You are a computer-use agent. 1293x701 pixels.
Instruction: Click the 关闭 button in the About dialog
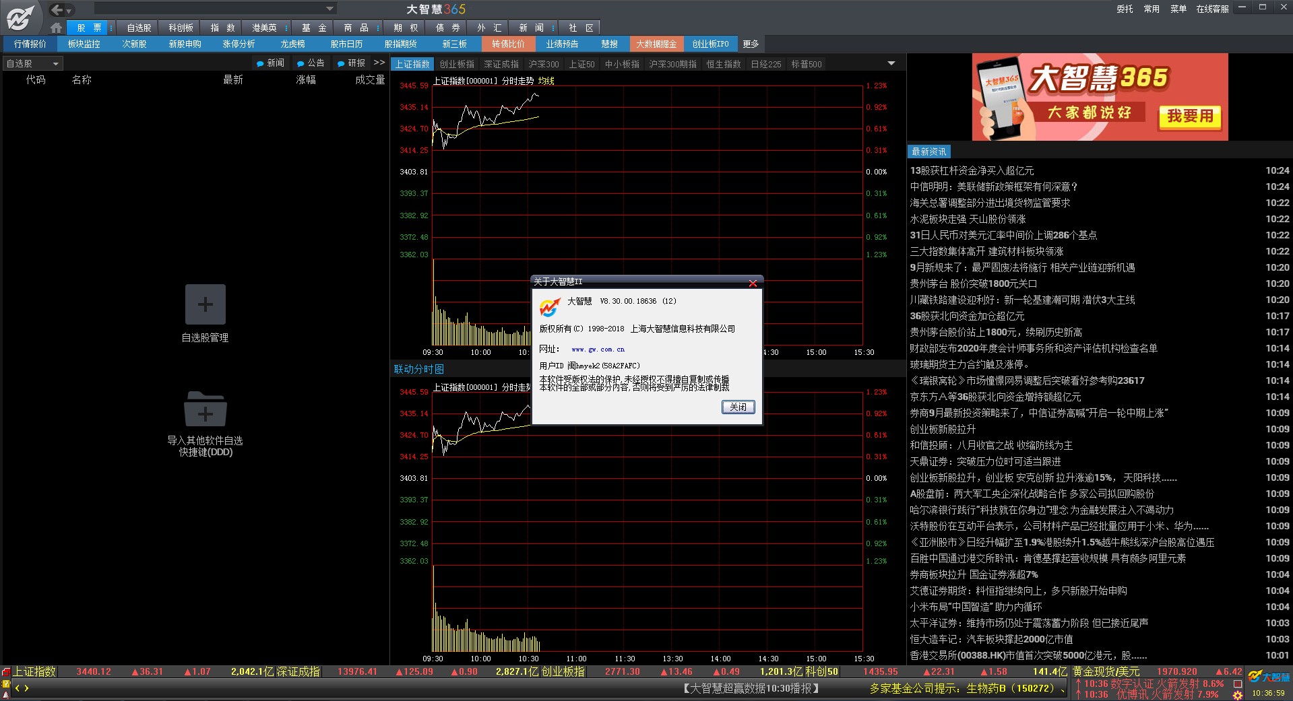point(738,407)
